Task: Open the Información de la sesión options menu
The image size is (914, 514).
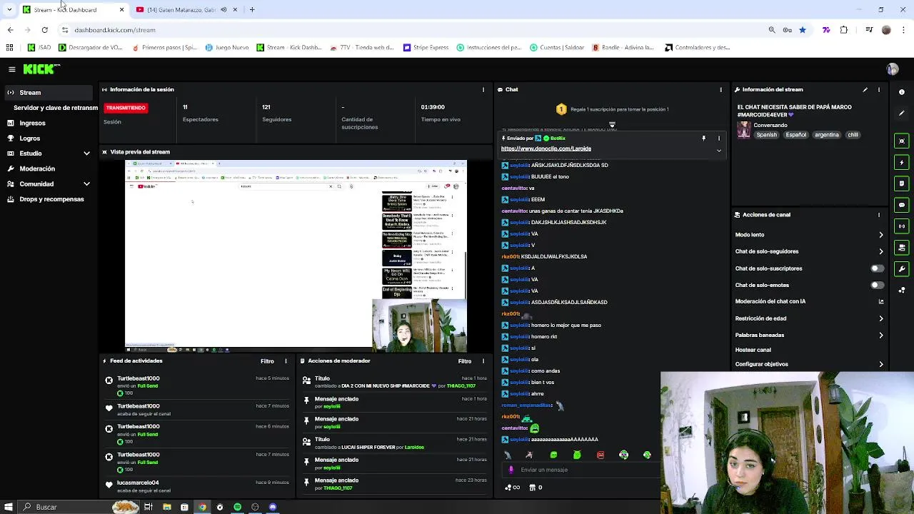Action: click(483, 90)
